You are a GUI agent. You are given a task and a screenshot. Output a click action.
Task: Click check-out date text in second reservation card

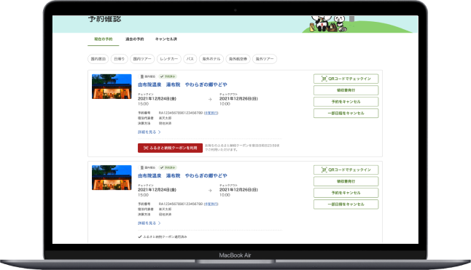(x=238, y=190)
